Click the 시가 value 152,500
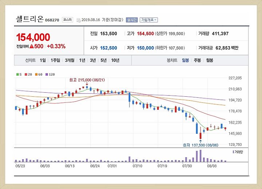This screenshot has height=189, width=262. (x=108, y=48)
